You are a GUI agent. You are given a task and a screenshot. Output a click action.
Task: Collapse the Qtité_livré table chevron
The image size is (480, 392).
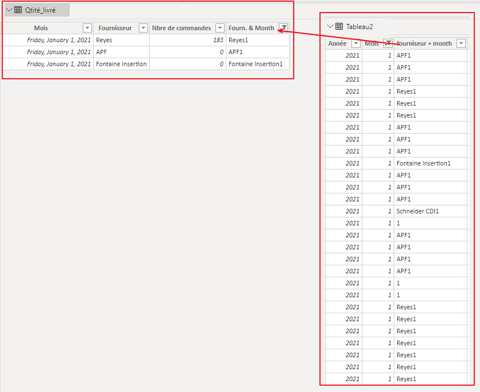(9, 10)
